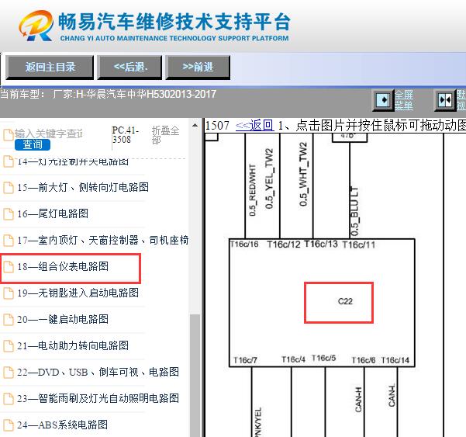The height and width of the screenshot is (437, 466).
Task: Click the T16c/5 pin label
Action: (324, 358)
